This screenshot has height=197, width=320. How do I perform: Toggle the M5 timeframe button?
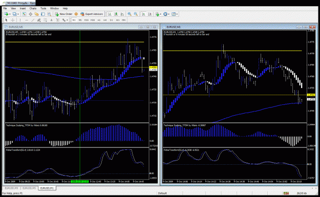click(80, 20)
